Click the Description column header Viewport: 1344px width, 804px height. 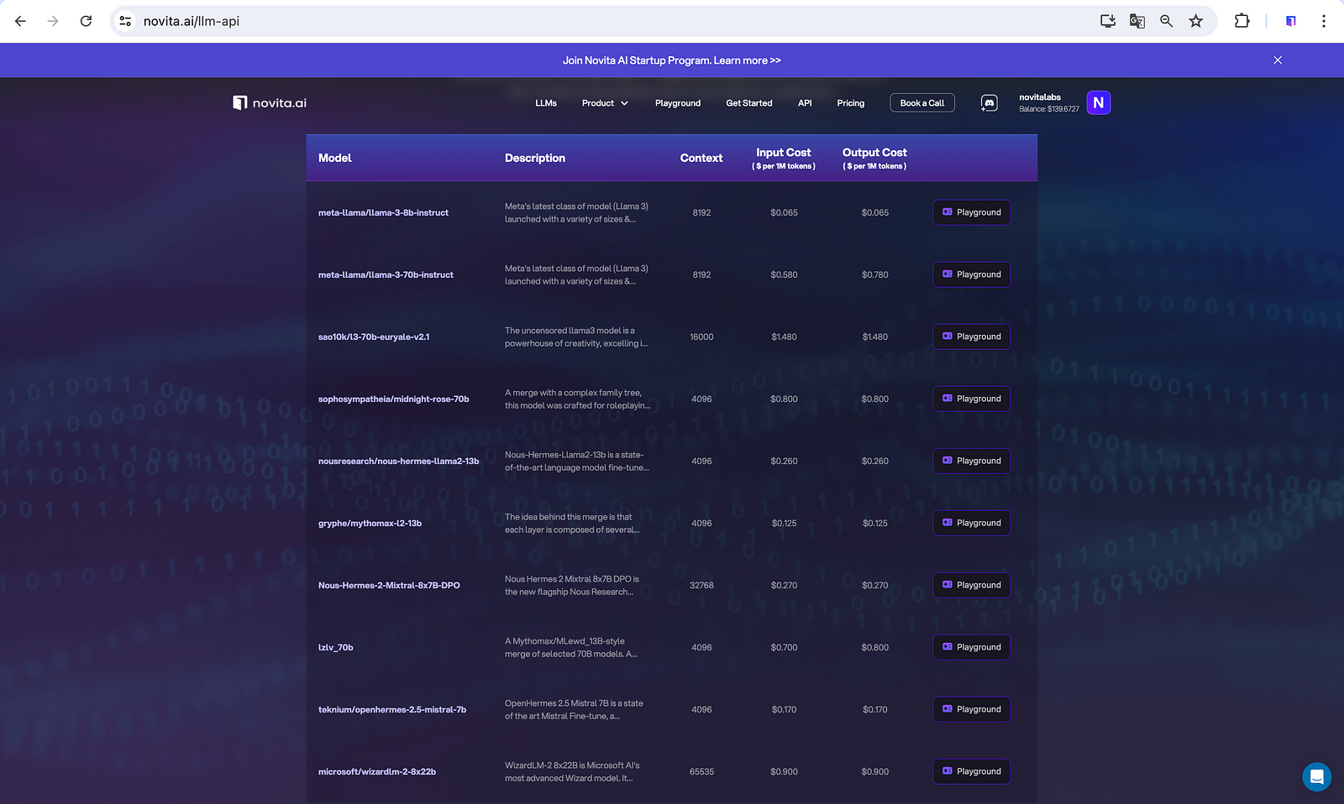pos(534,158)
